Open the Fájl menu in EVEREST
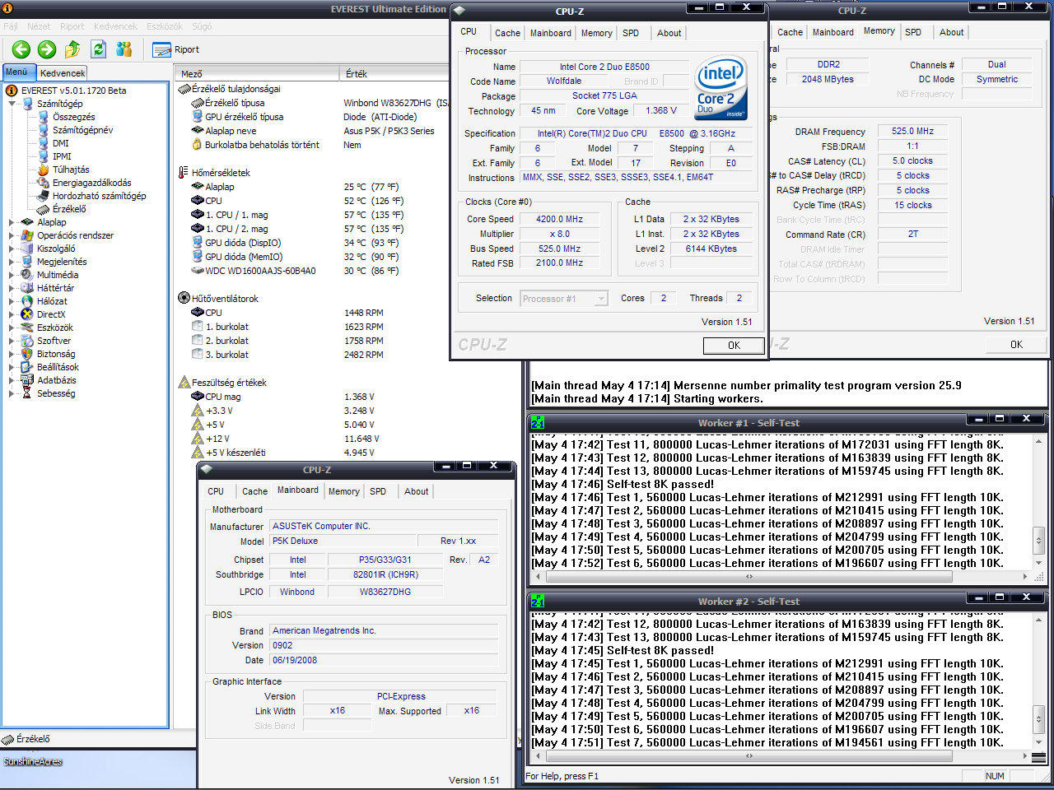Image resolution: width=1054 pixels, height=790 pixels. (11, 26)
